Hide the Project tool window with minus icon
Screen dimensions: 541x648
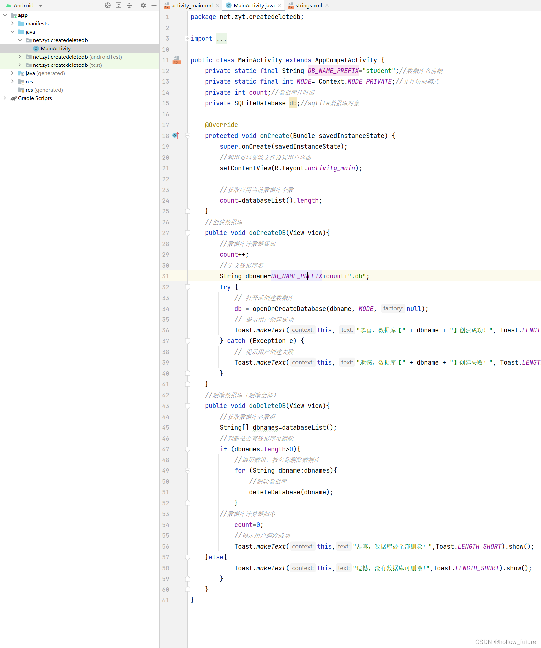pyautogui.click(x=154, y=5)
